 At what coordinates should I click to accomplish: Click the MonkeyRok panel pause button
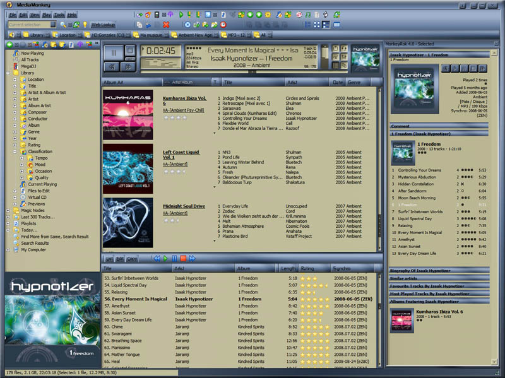pos(464,68)
